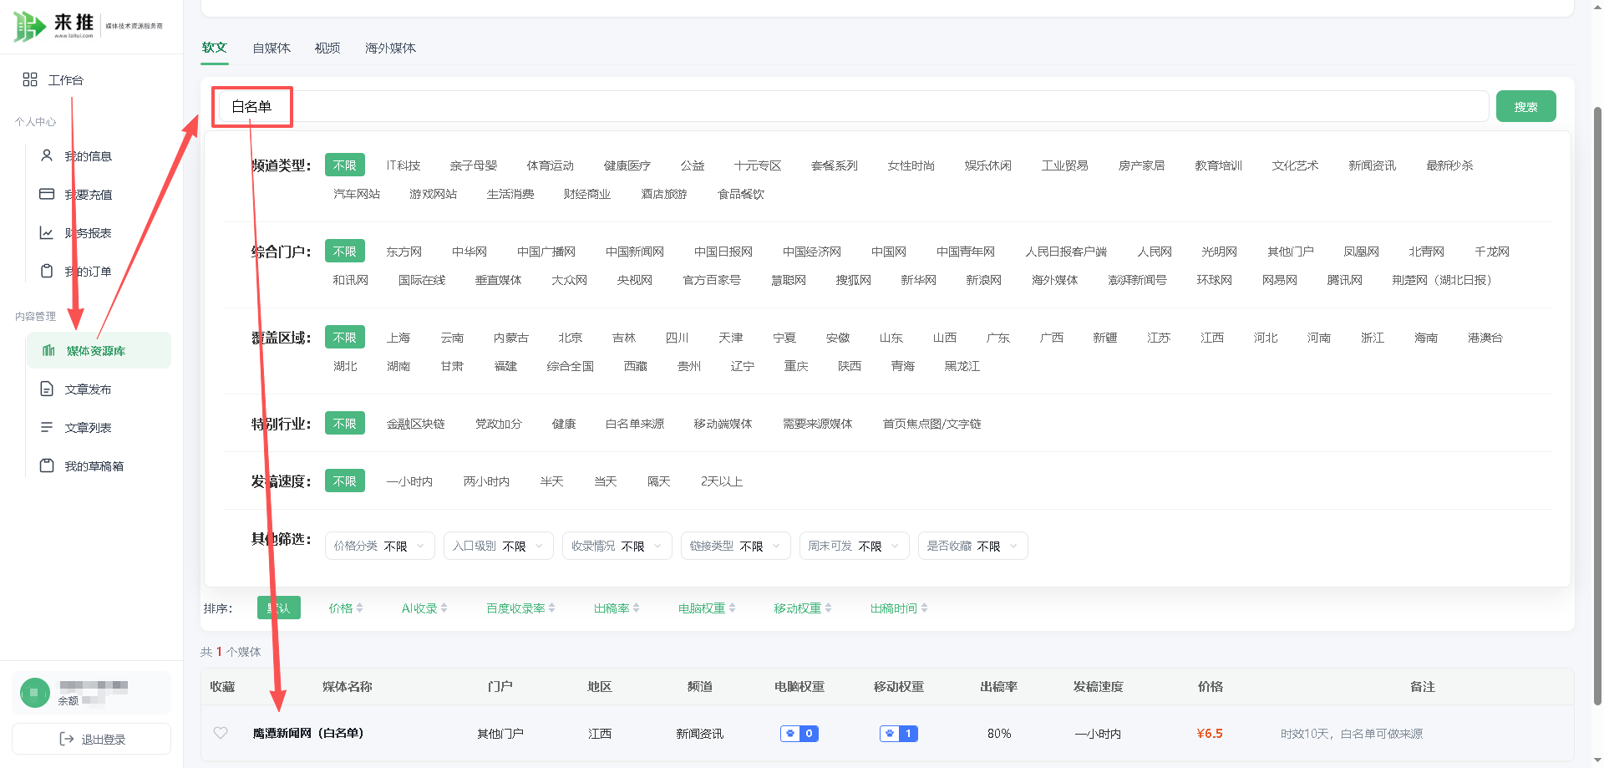Click the media search input field
This screenshot has width=1604, height=768.
coord(852,106)
